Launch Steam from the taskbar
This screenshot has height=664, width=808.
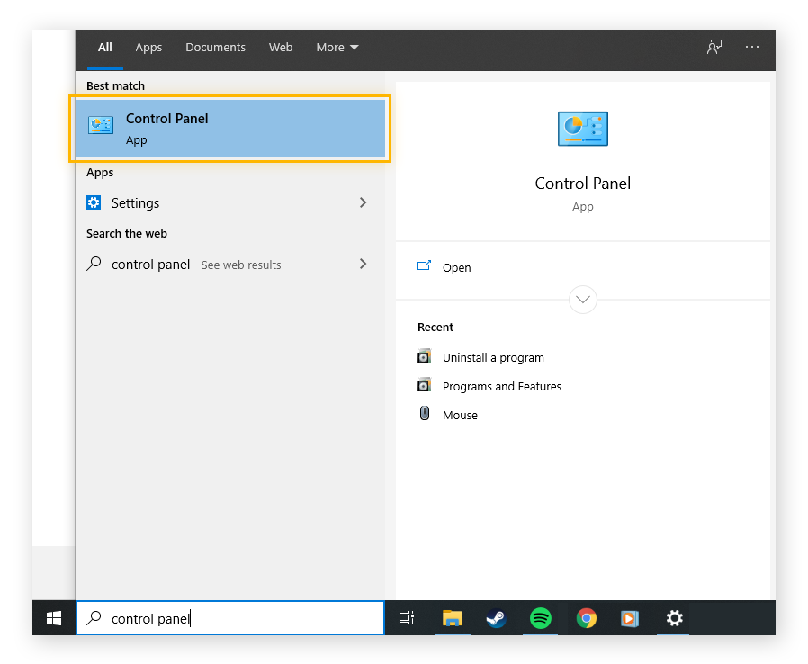[x=496, y=618]
